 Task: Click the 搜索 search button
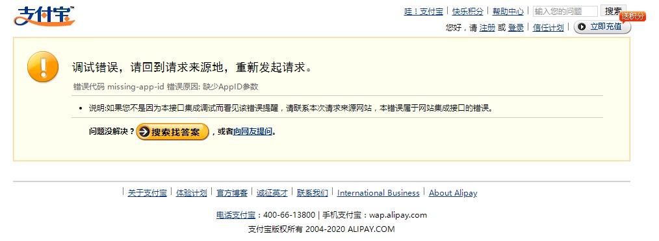point(614,11)
